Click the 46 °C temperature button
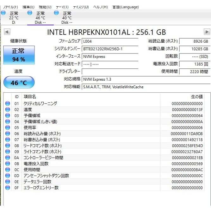Viewport: 211px width, 211px height. click(x=19, y=82)
